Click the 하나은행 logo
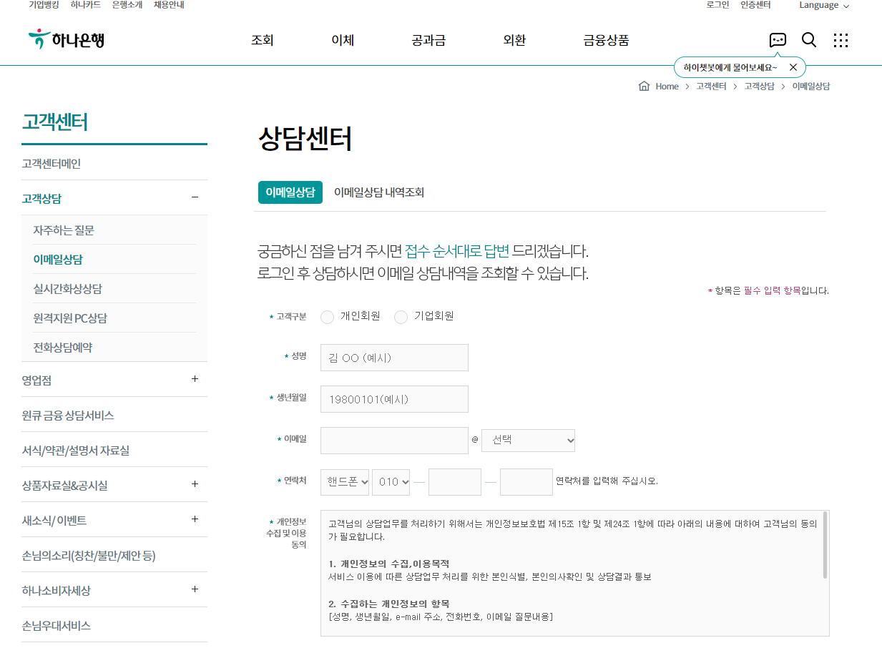 tap(66, 39)
